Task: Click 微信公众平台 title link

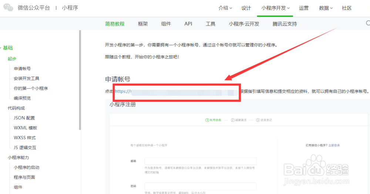Action: [34, 8]
